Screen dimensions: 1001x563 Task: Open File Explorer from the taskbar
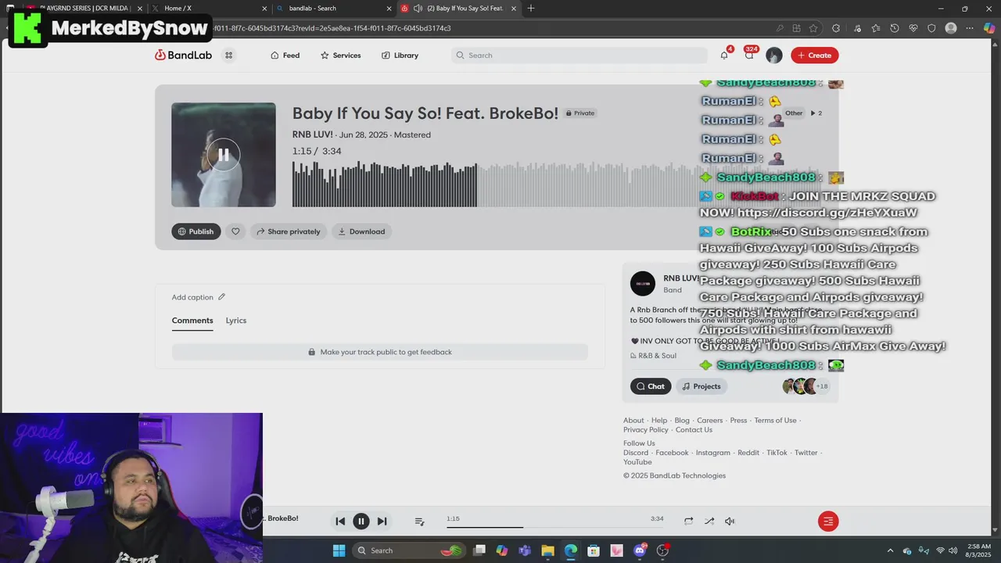coord(547,550)
